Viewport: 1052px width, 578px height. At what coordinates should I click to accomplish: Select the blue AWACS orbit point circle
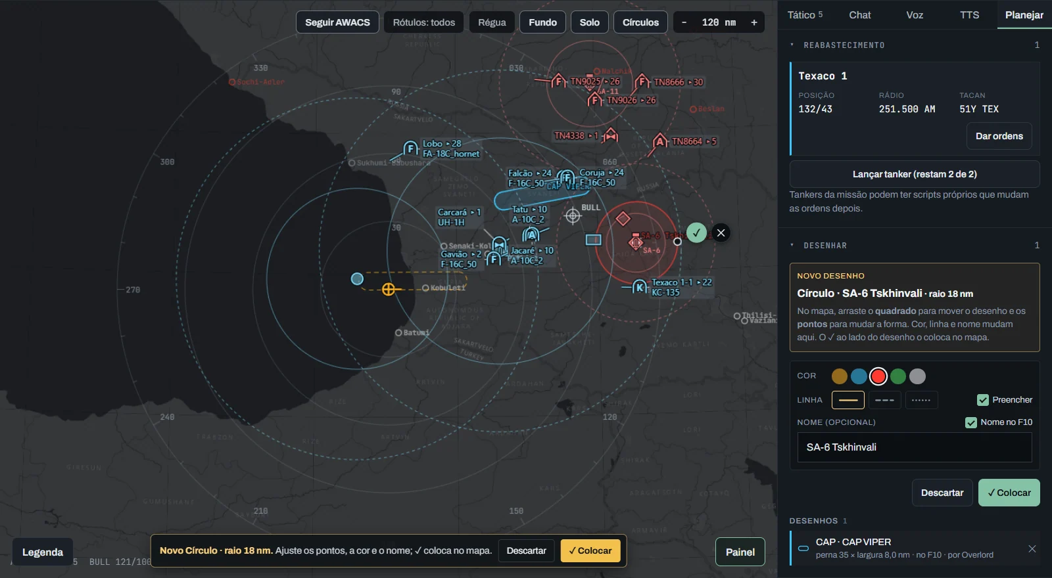(357, 279)
